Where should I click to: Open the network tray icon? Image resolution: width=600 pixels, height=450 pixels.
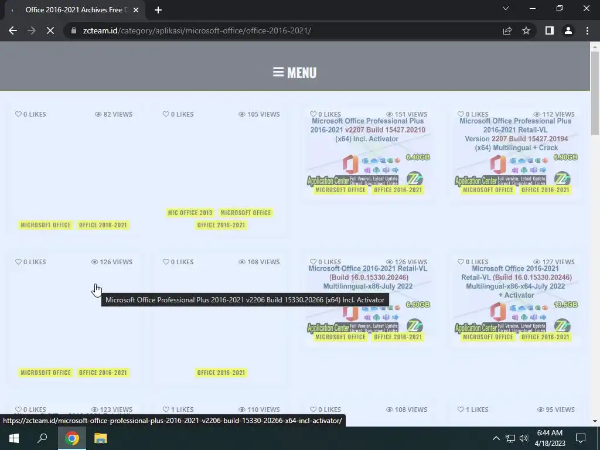510,438
